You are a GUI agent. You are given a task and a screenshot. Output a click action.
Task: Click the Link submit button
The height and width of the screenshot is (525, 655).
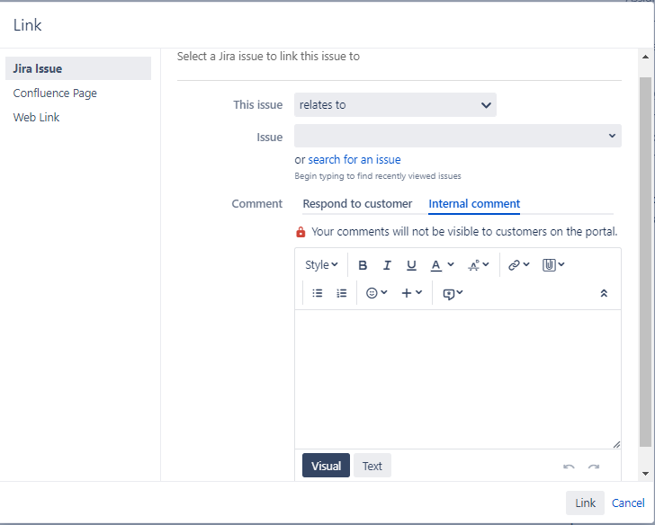pyautogui.click(x=585, y=503)
